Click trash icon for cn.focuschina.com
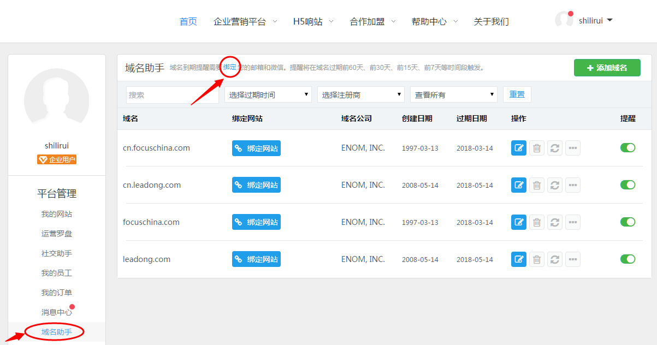 pos(537,148)
